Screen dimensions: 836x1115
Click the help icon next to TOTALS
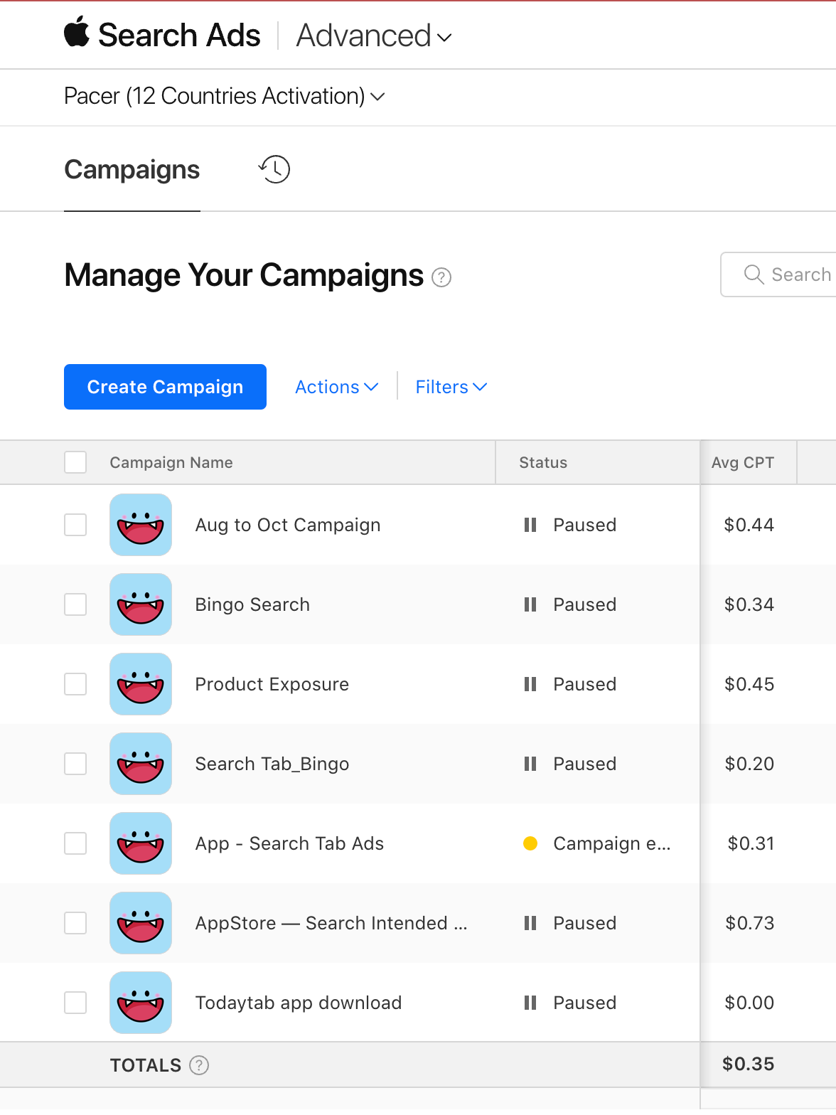pos(199,1065)
